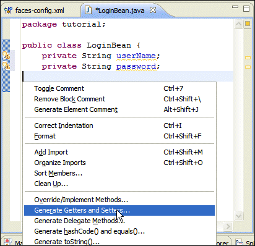Choose Toggle Comment from the menu
The height and width of the screenshot is (246, 255).
click(x=119, y=88)
